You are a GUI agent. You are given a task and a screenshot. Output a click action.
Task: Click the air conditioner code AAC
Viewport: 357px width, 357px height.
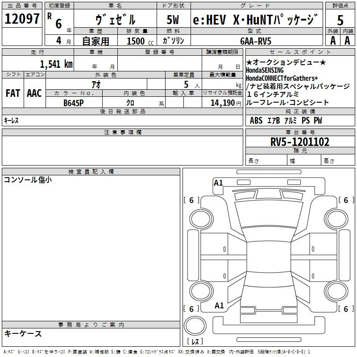pyautogui.click(x=34, y=93)
